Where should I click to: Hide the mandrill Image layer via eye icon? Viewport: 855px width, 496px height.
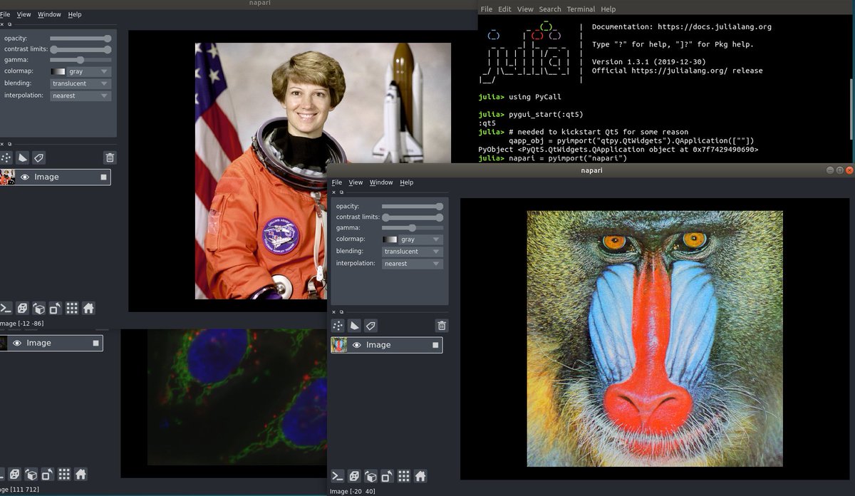coord(356,345)
